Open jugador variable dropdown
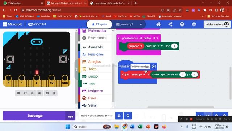Viewport: 232px width, 131px height. click(x=135, y=46)
